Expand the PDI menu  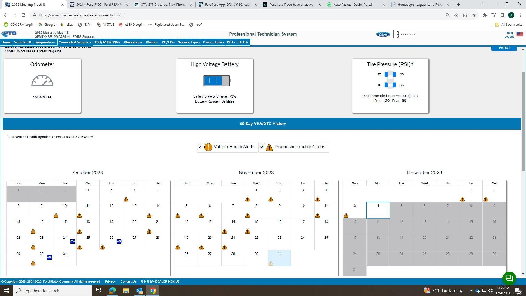[x=231, y=42]
